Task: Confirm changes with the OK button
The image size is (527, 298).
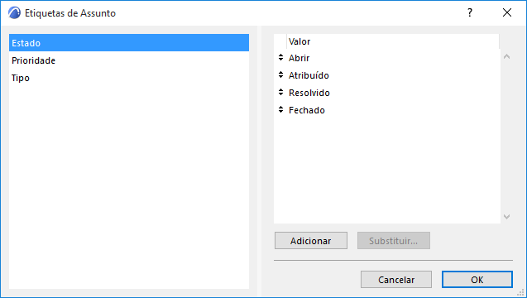Action: [477, 280]
